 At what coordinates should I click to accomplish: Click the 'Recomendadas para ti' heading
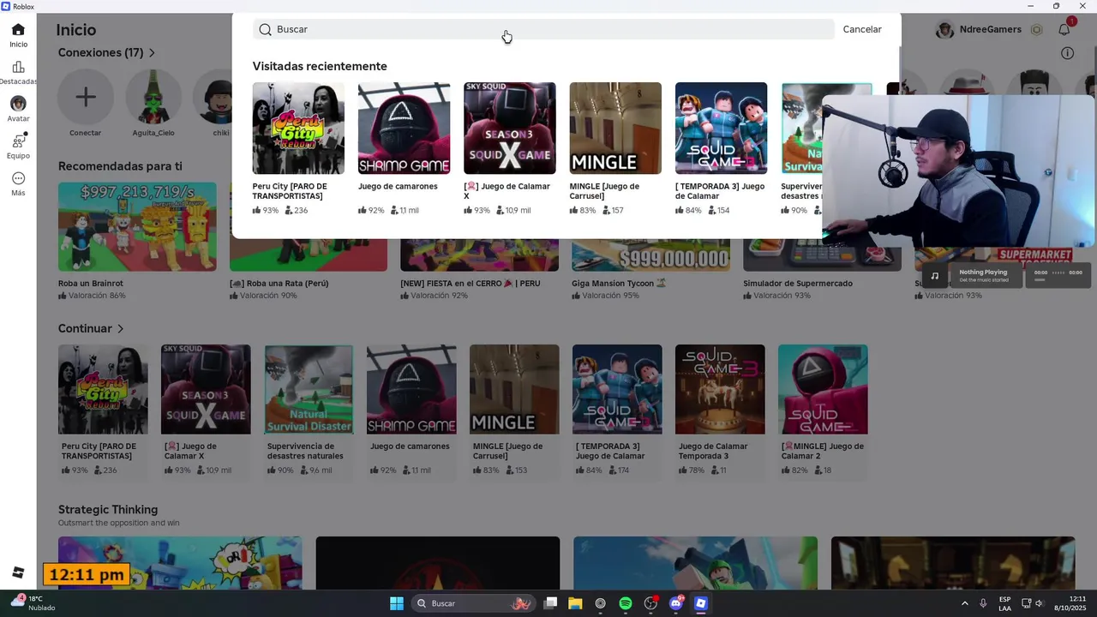click(x=120, y=166)
